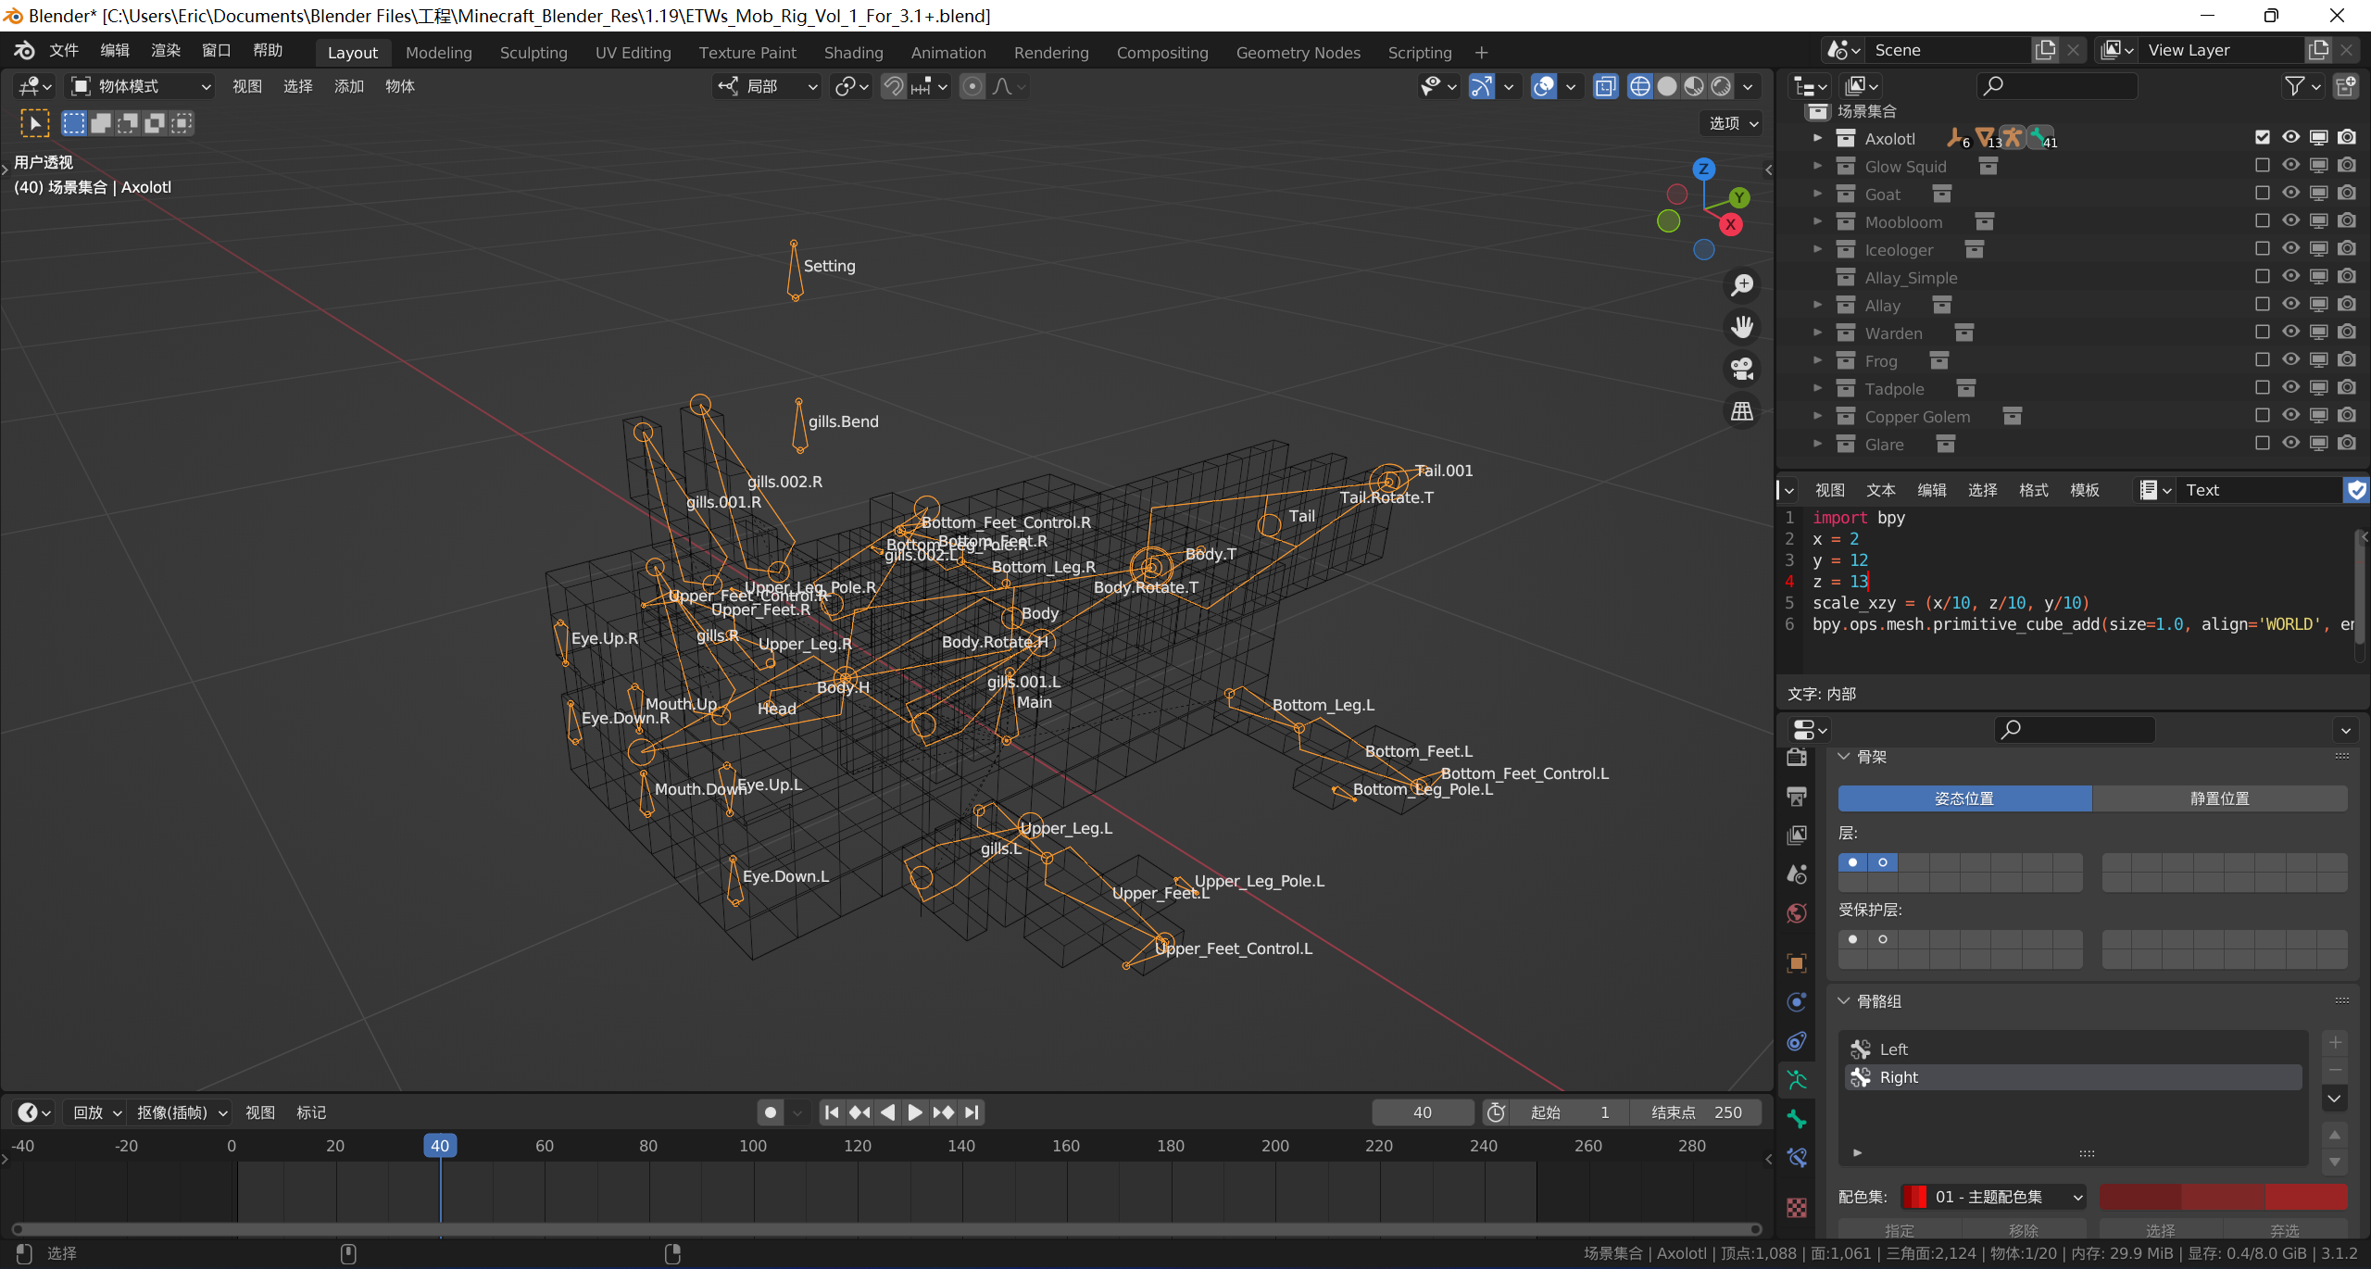Image resolution: width=2371 pixels, height=1269 pixels.
Task: Open armature object data properties tab
Action: tap(1797, 1079)
